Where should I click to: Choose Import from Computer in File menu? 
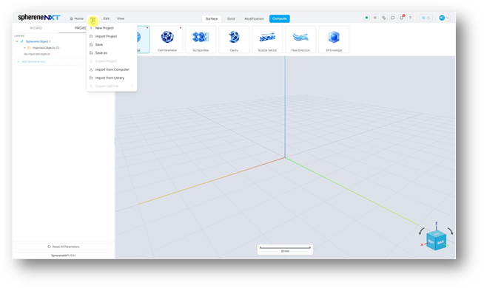pos(112,69)
